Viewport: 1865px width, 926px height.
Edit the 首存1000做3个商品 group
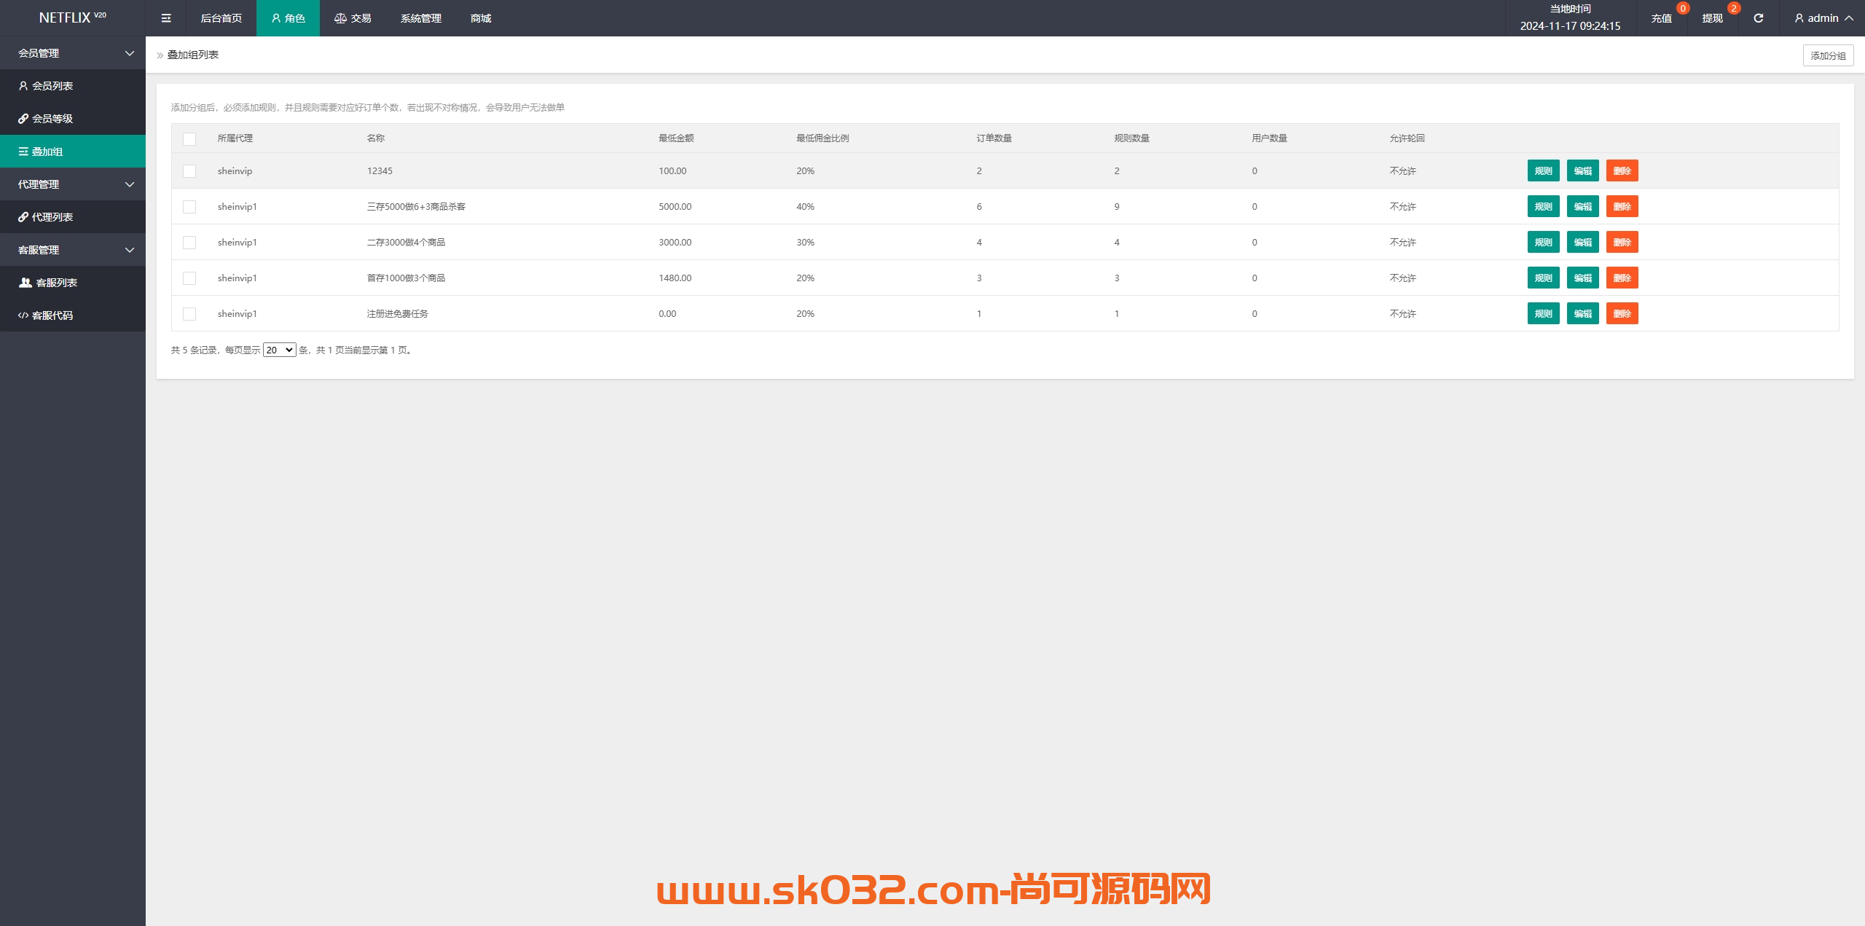pos(1582,278)
